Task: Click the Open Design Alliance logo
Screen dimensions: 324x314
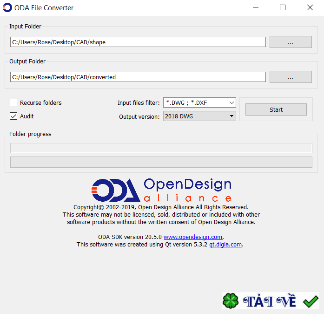Action: tap(161, 190)
